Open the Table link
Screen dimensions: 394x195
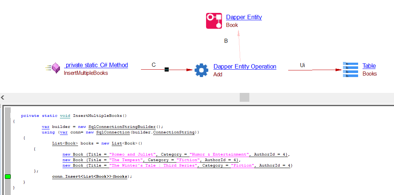click(x=369, y=66)
